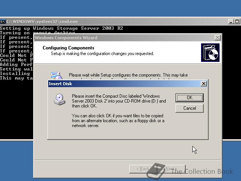Close the Insert Disk dialog
Screen dimensions: 241x181
(203, 84)
